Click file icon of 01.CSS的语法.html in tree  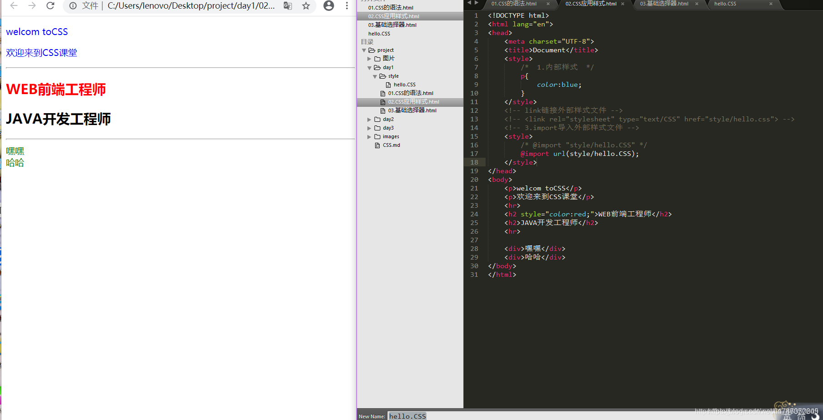click(383, 94)
